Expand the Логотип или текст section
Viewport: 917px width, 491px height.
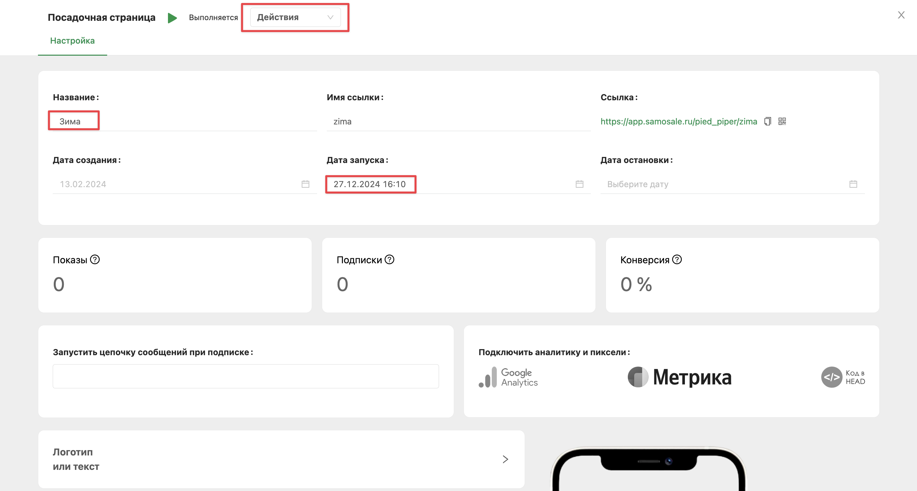505,459
